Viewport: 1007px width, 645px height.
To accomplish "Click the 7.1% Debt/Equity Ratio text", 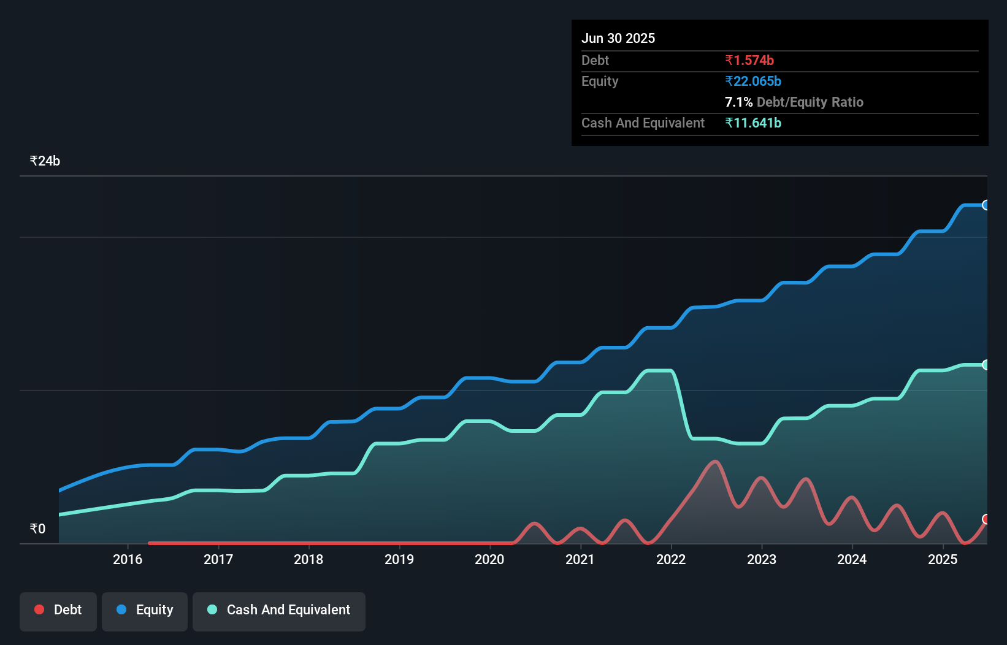I will [794, 102].
